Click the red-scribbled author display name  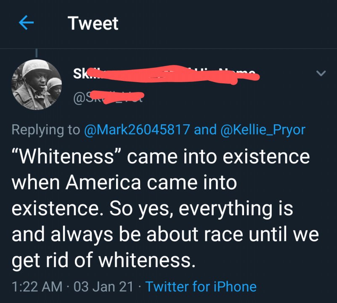pyautogui.click(x=164, y=74)
